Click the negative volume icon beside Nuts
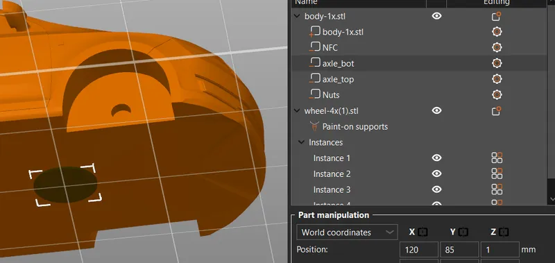 click(314, 94)
